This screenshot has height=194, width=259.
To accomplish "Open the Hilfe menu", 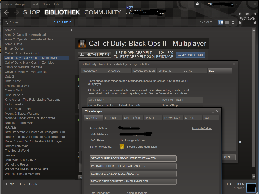I will [57, 4].
